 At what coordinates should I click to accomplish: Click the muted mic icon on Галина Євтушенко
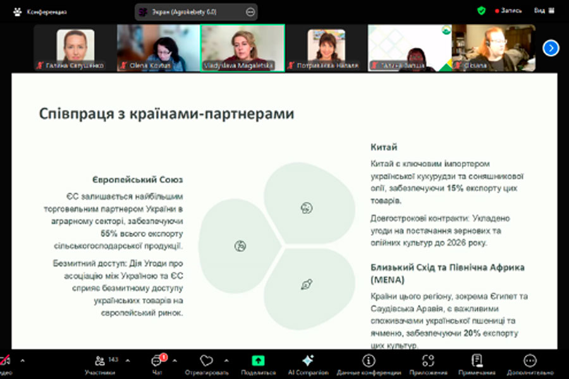(x=40, y=65)
